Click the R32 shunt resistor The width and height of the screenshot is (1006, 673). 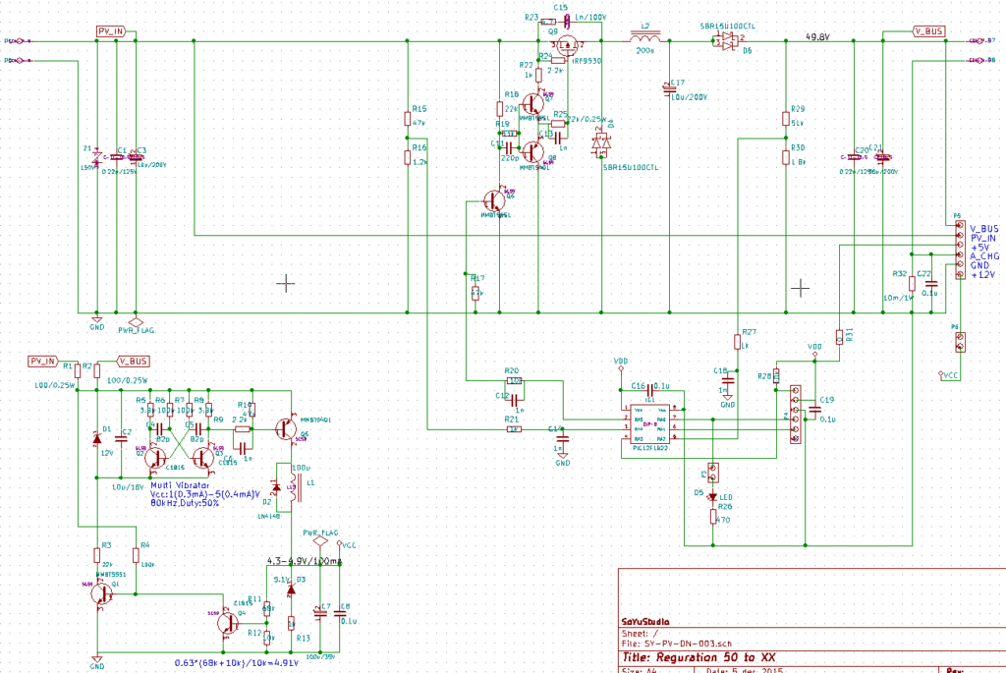click(x=912, y=283)
